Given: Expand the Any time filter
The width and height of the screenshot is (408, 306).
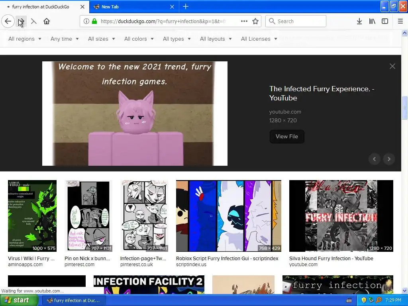Looking at the screenshot, I should (65, 39).
